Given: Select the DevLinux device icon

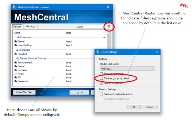Looking at the screenshot, I should 16,70.
